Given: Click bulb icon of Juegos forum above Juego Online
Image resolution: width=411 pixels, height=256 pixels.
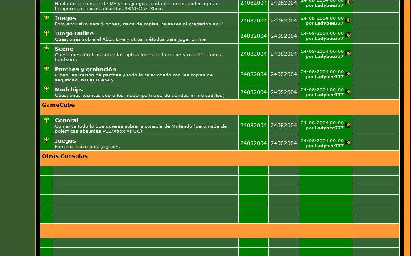Looking at the screenshot, I should [x=47, y=17].
